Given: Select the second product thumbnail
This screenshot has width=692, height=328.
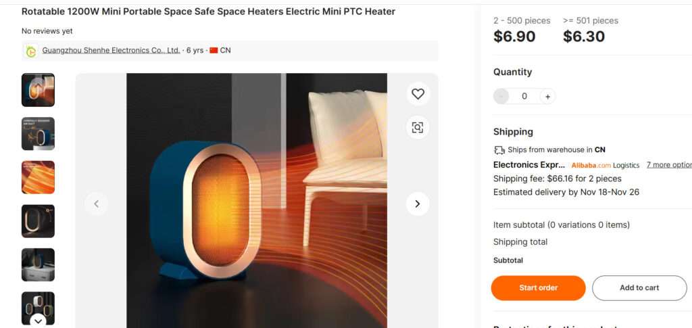Looking at the screenshot, I should coord(38,134).
